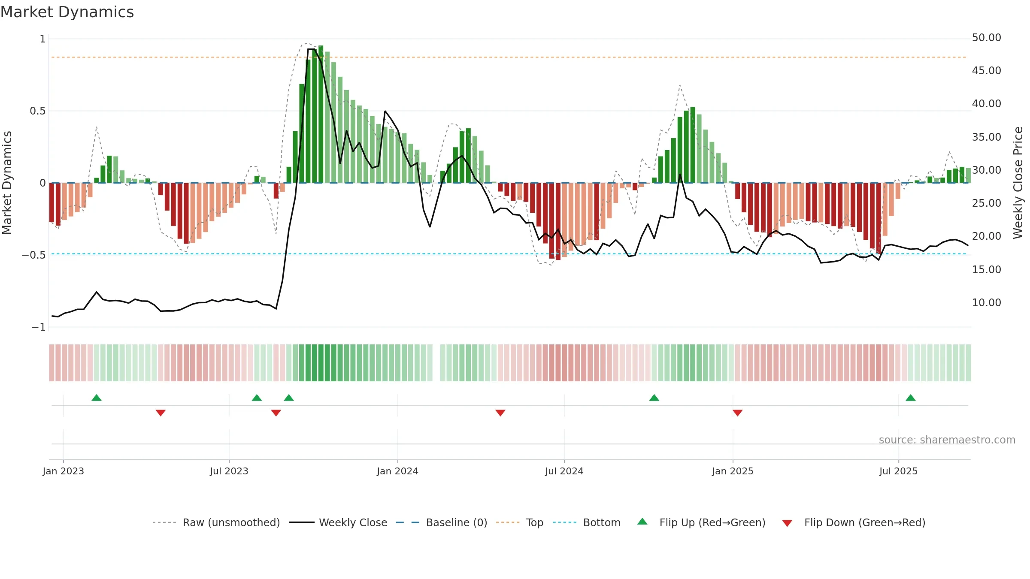Viewport: 1030px width, 579px height.
Task: Click the Jan 2025 x-axis label
Action: click(x=733, y=471)
